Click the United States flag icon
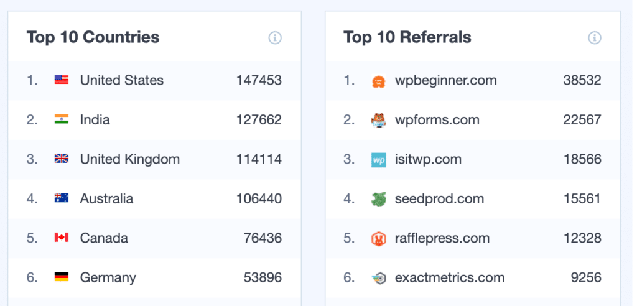The height and width of the screenshot is (306, 637). (x=62, y=80)
